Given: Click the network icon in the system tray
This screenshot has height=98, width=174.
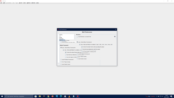Looking at the screenshot, I should tap(161, 96).
